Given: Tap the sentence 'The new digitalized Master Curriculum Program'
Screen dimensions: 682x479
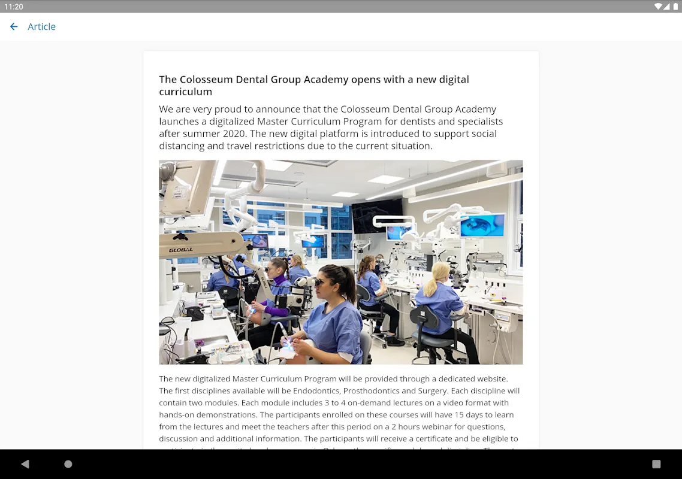Looking at the screenshot, I should click(333, 379).
